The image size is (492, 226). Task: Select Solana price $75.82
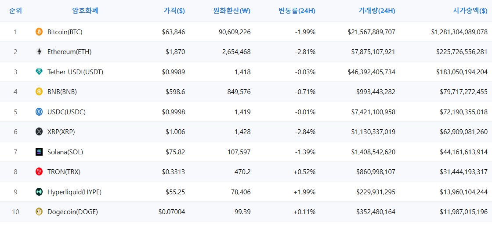click(x=175, y=152)
